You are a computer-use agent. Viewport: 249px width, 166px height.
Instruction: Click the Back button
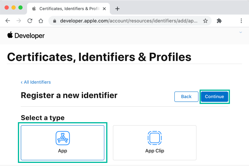coord(186,97)
